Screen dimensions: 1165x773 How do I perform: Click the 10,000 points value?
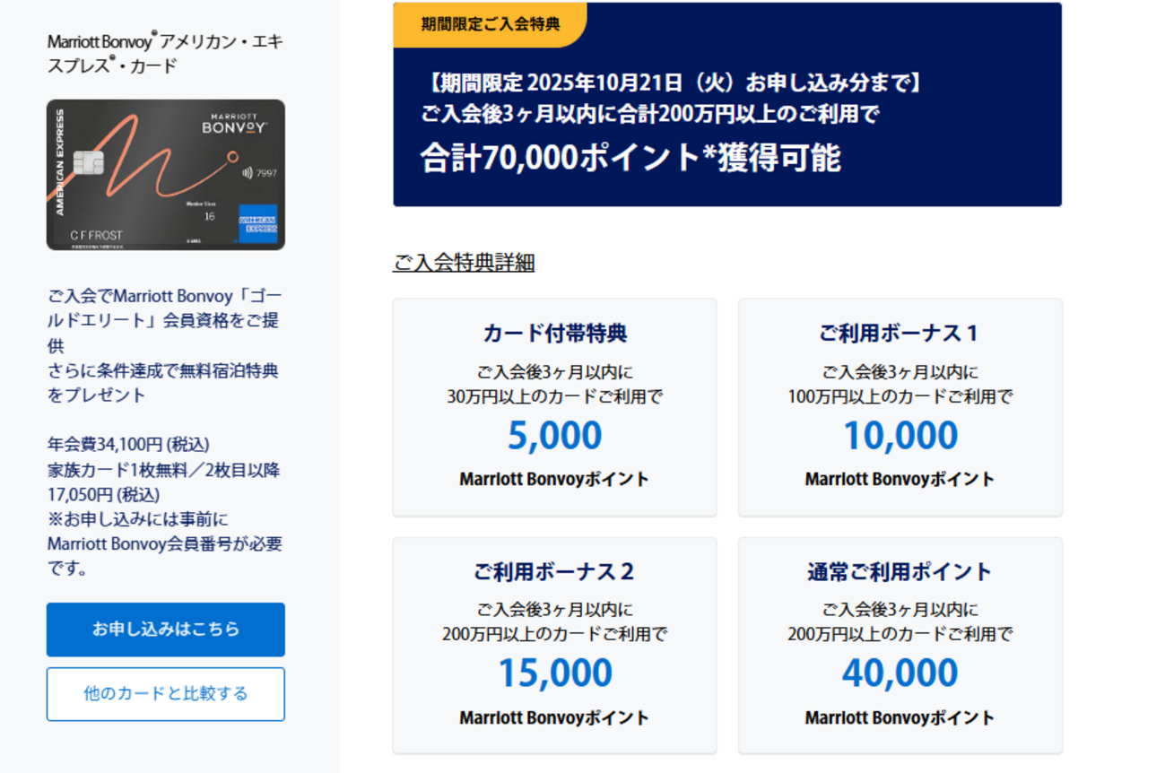tap(900, 436)
